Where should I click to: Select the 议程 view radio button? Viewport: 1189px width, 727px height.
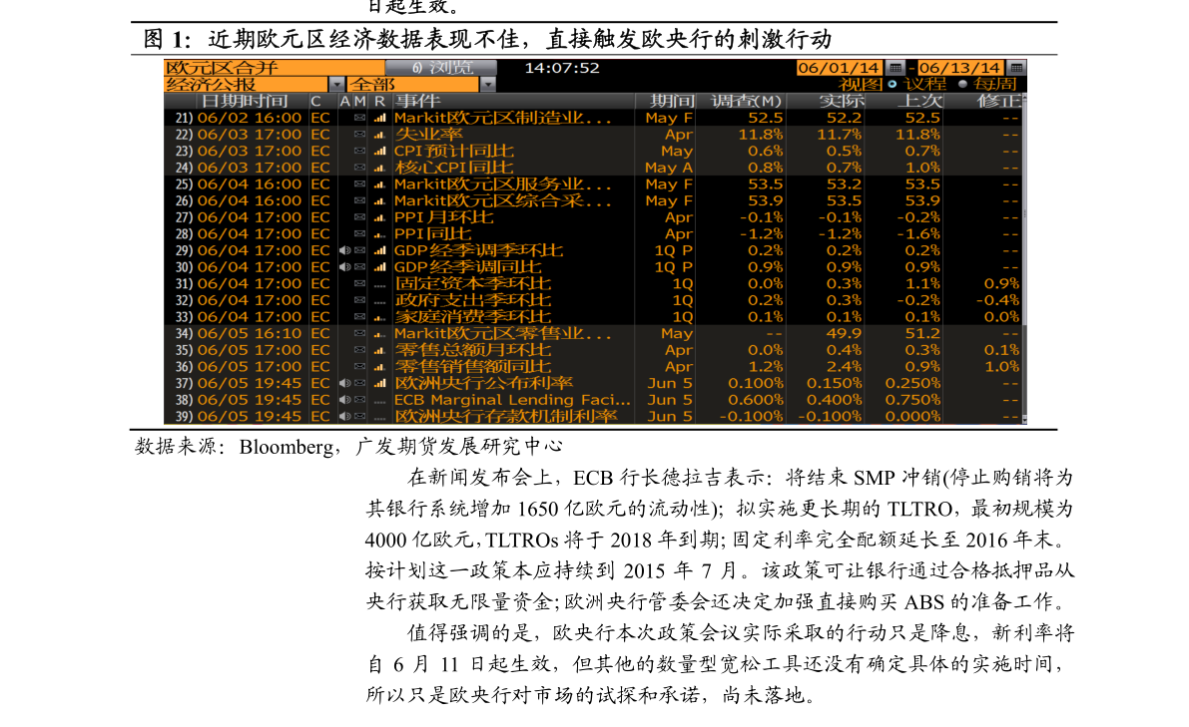892,84
